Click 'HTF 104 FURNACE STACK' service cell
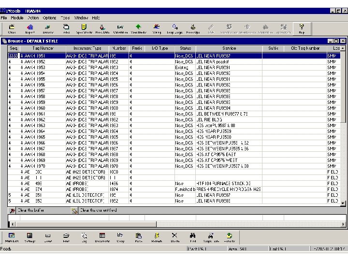Image resolution: width=348 pixels, height=261 pixels. pyautogui.click(x=229, y=184)
